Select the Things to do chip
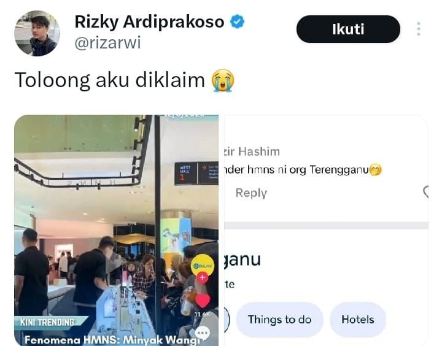This screenshot has height=346, width=442. click(279, 320)
